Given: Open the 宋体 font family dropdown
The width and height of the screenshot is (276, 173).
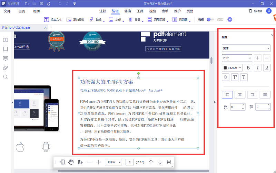Looking at the screenshot, I should pos(246,48).
